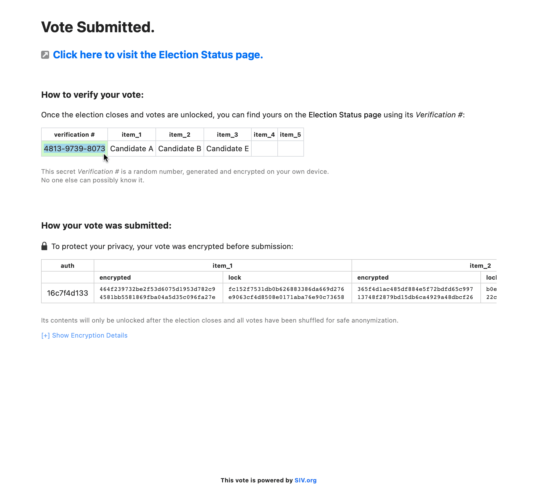Expand the Show Encryption Details section
Screen dimensions: 543x495
tap(85, 335)
